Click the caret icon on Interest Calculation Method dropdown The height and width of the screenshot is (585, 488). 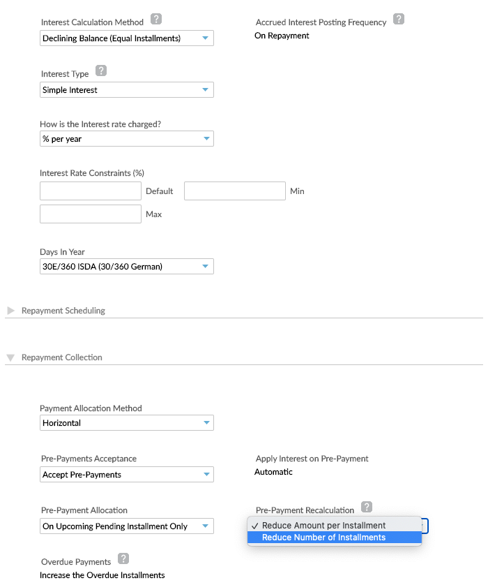click(x=206, y=38)
